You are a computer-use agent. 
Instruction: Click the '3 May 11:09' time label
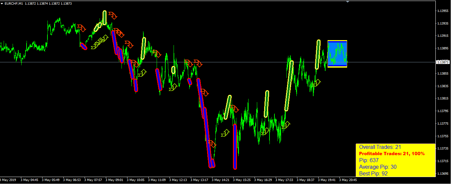157,180
